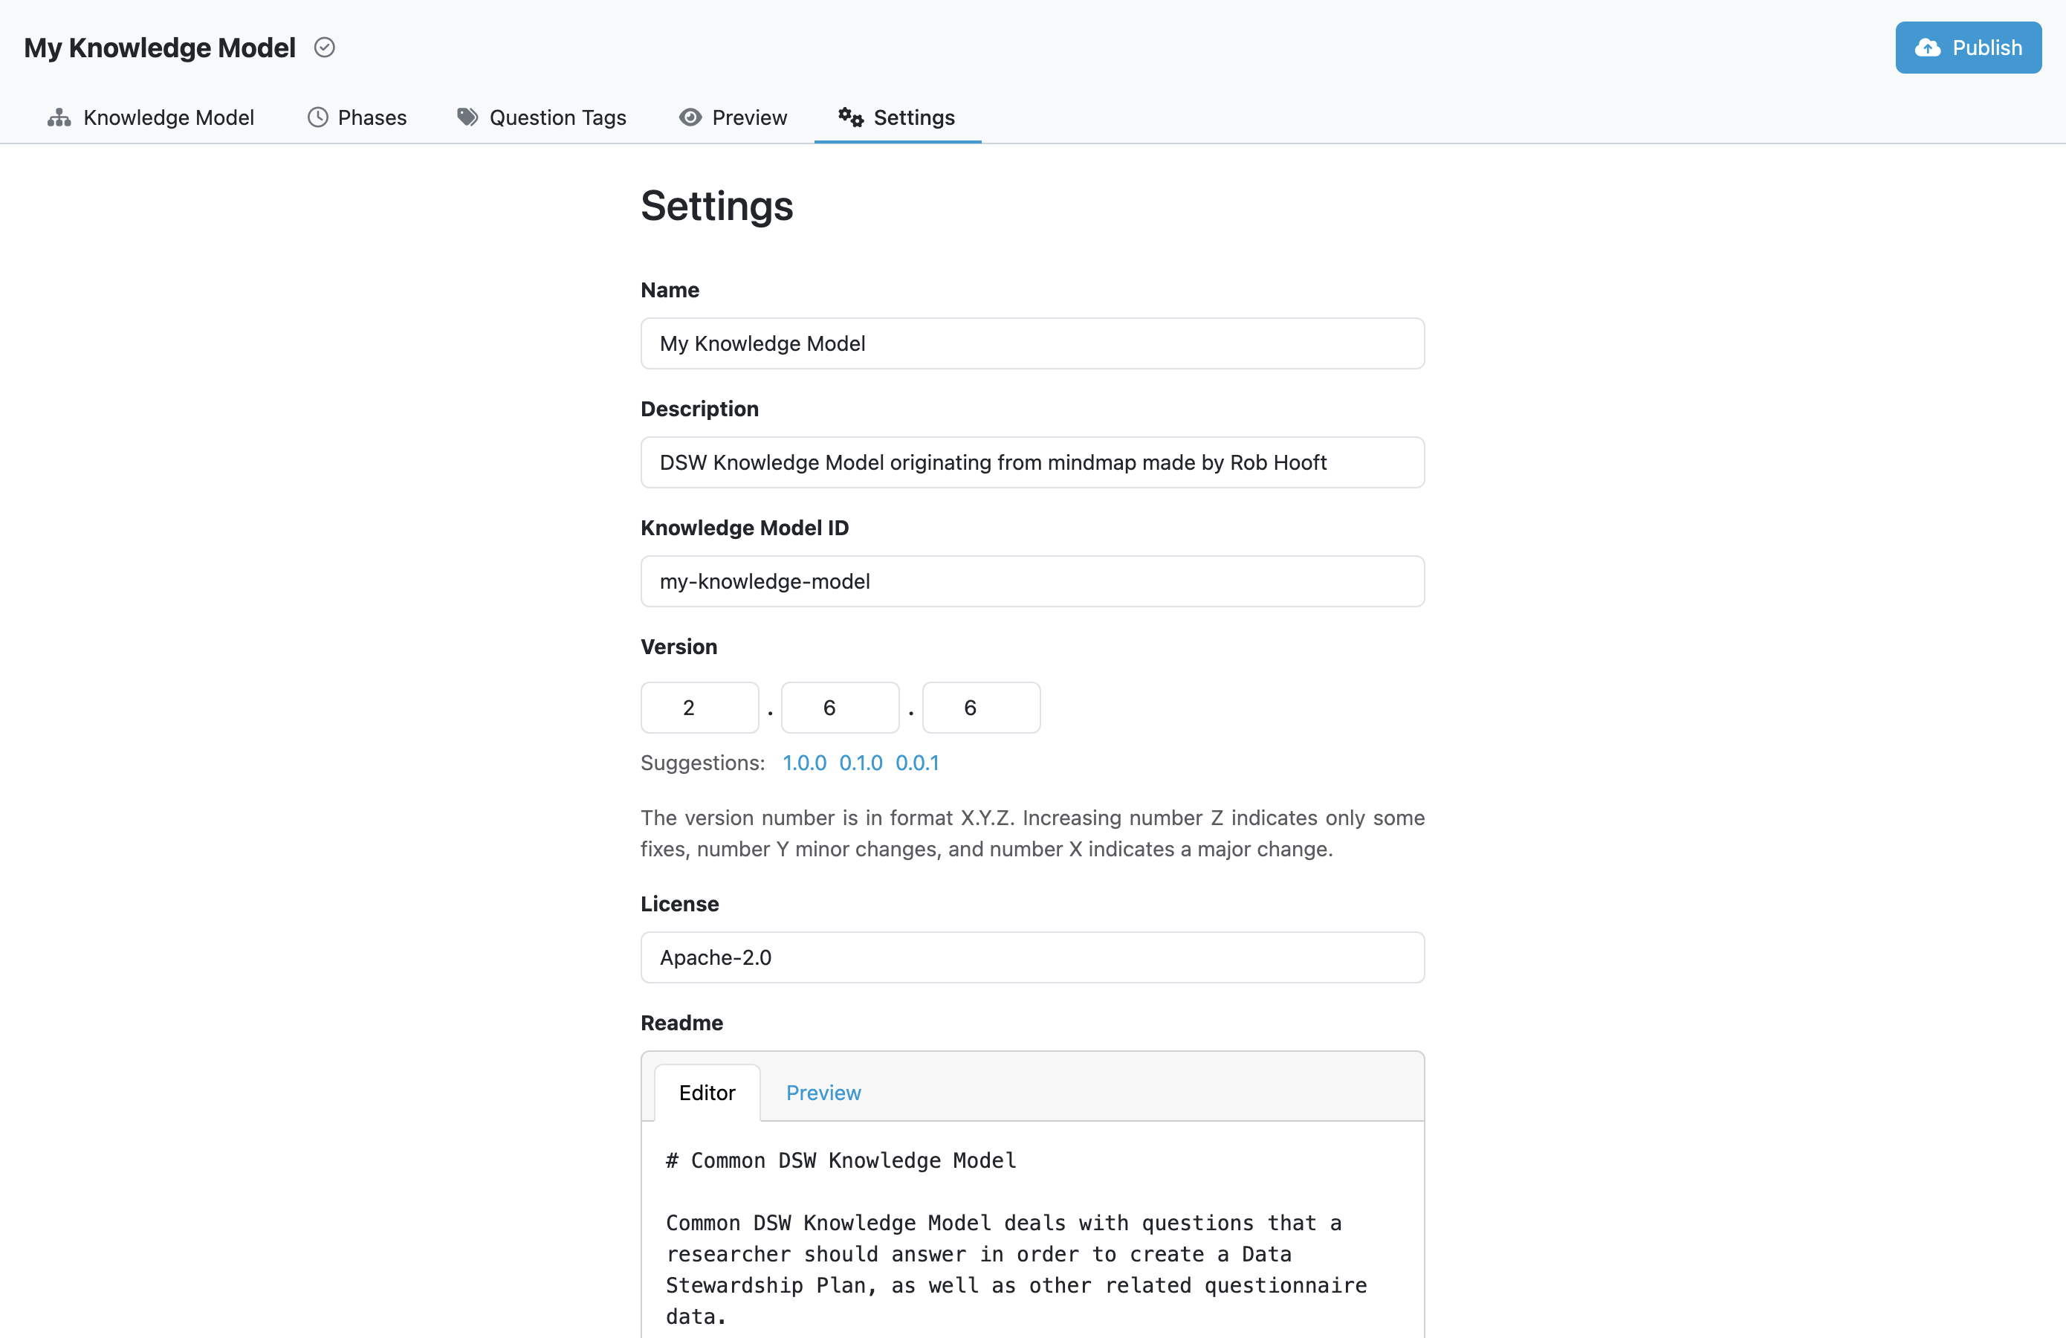
Task: Click the License label
Action: tap(680, 904)
